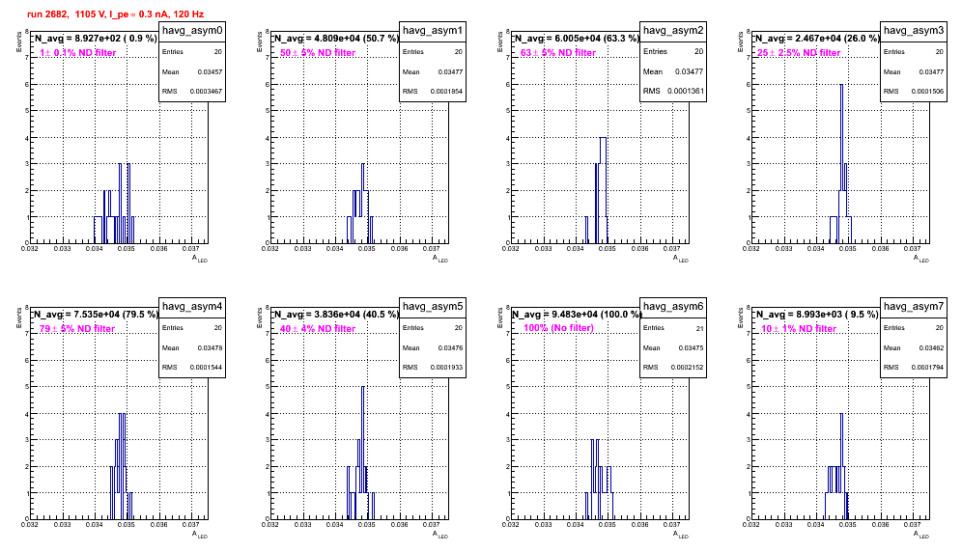Click RMS 0.0001854 in havg_asym1 stats

coord(433,92)
